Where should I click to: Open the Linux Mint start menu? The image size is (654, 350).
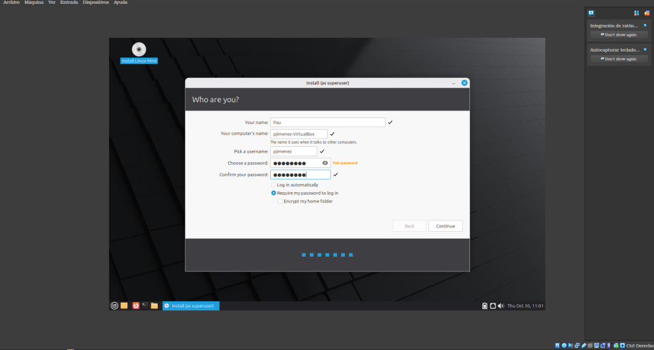pos(114,306)
